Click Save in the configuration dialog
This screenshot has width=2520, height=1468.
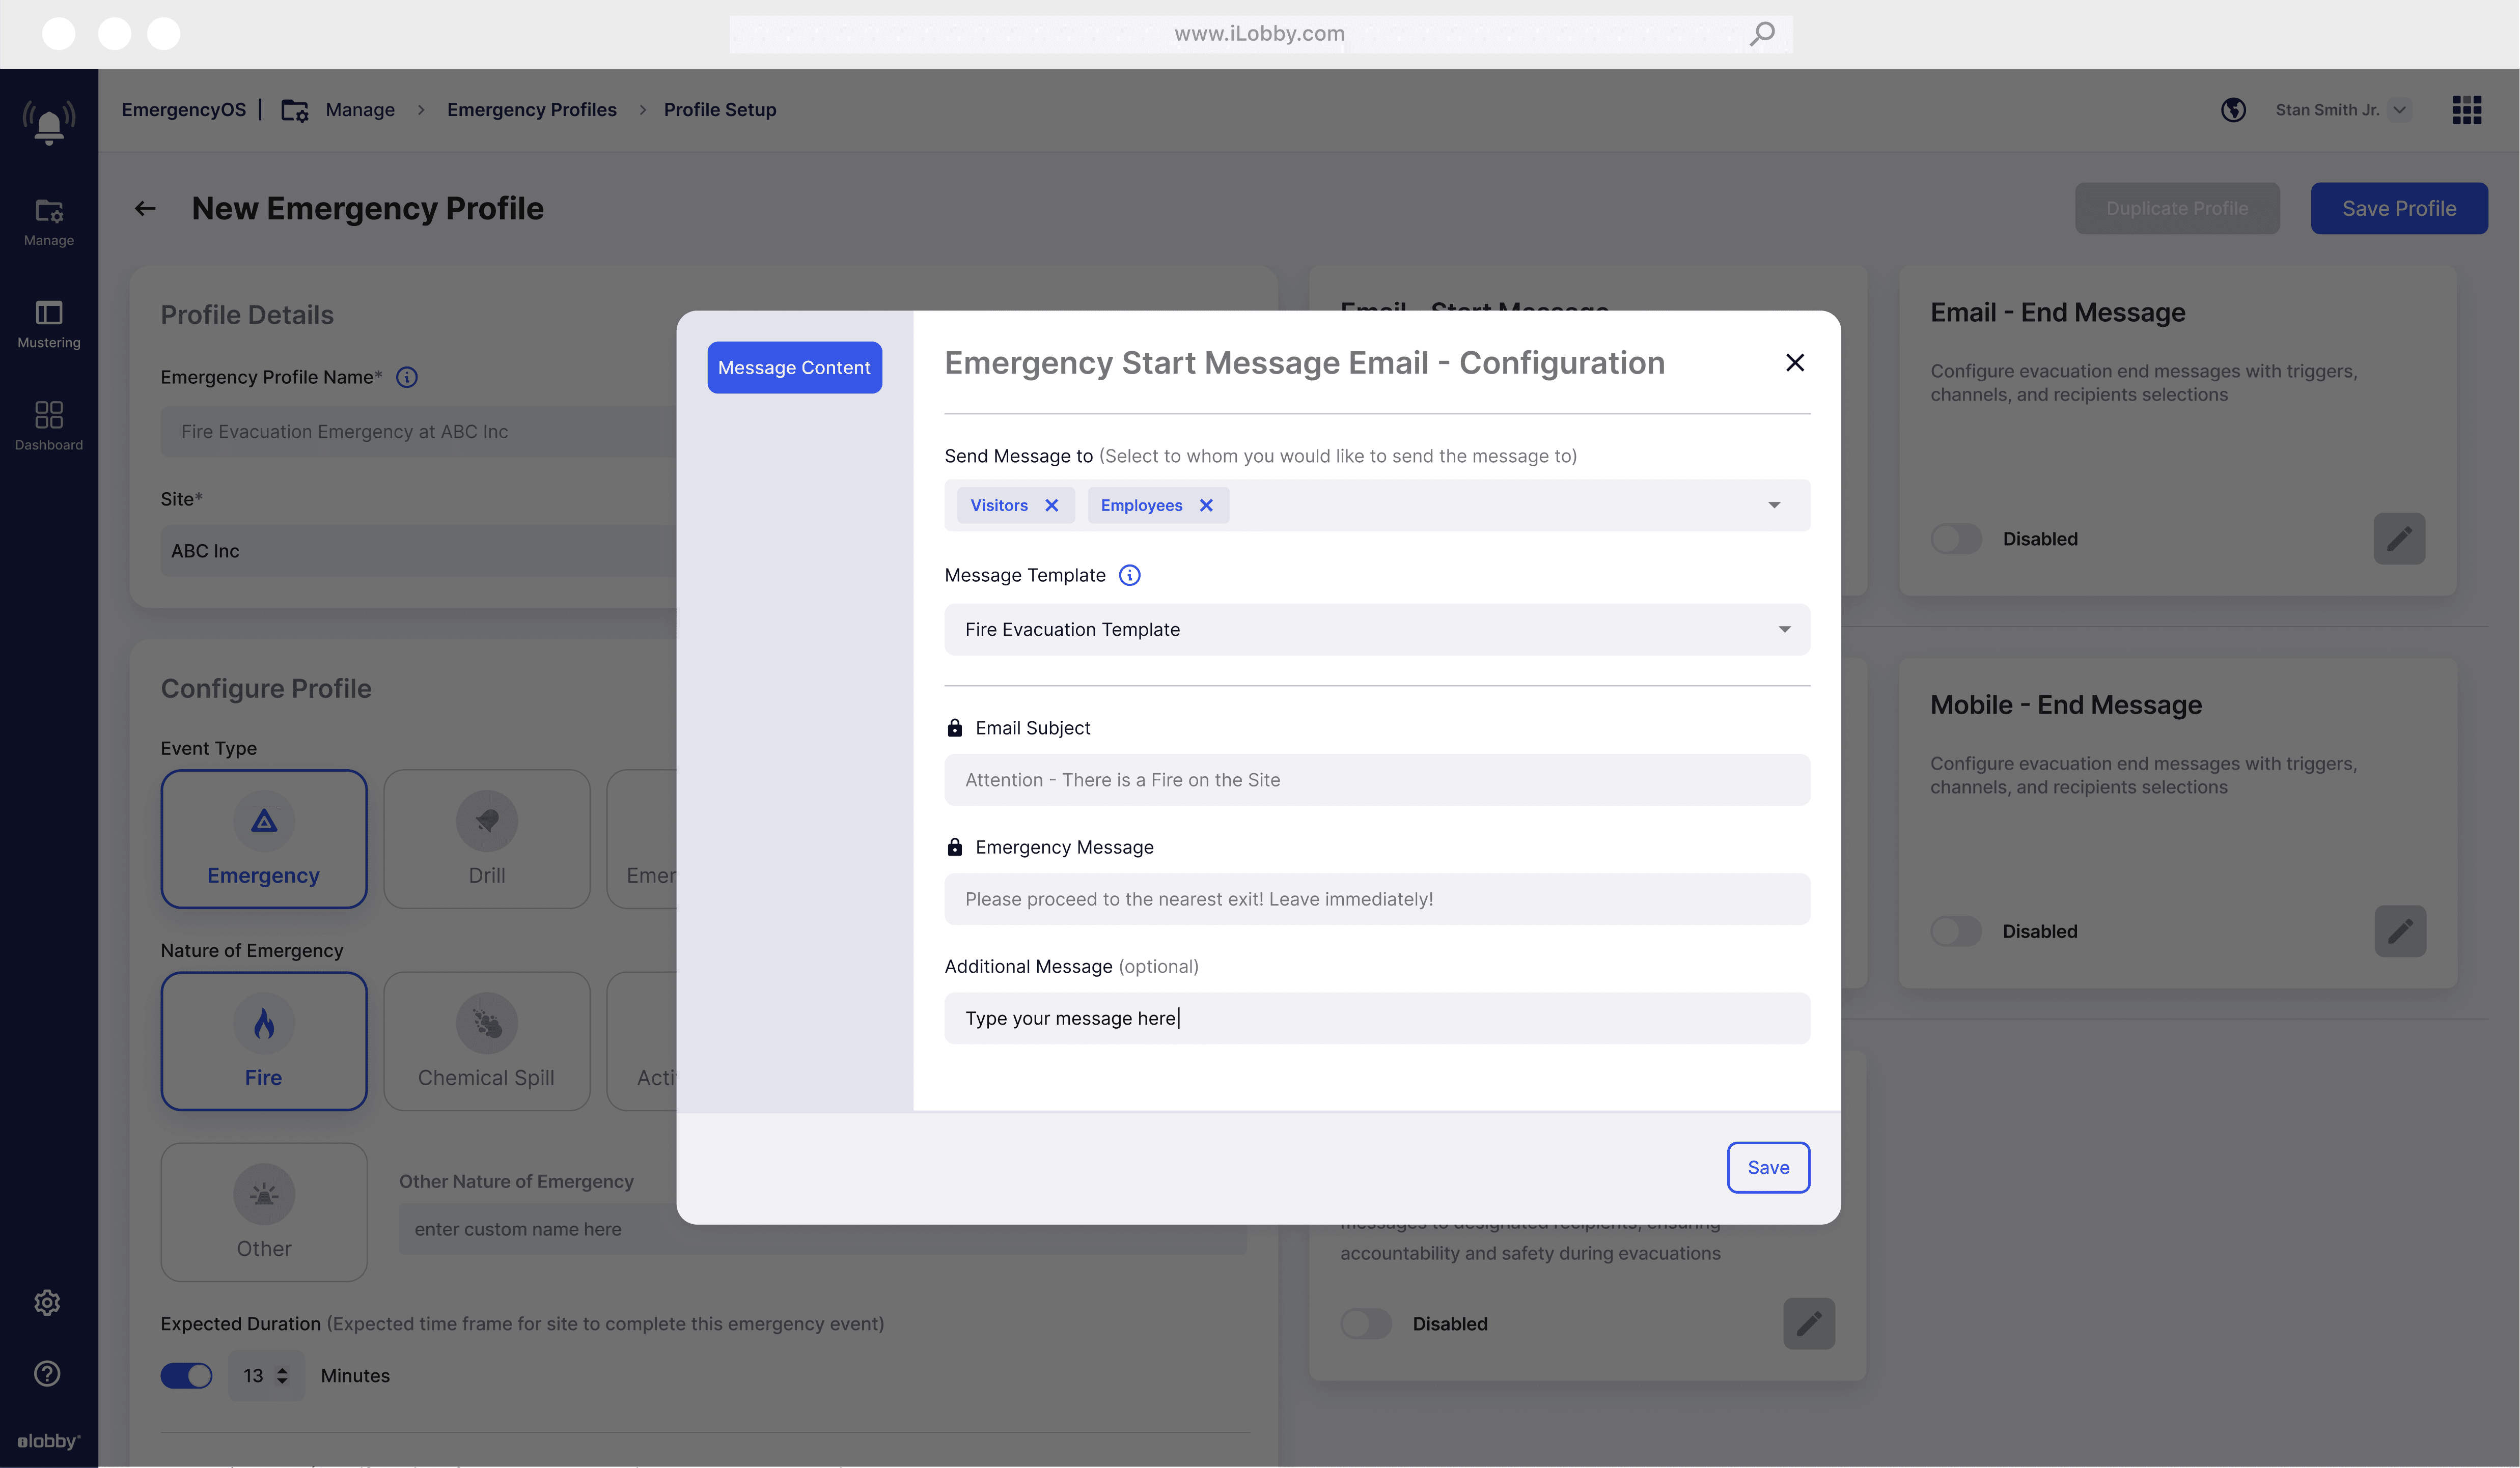point(1768,1167)
